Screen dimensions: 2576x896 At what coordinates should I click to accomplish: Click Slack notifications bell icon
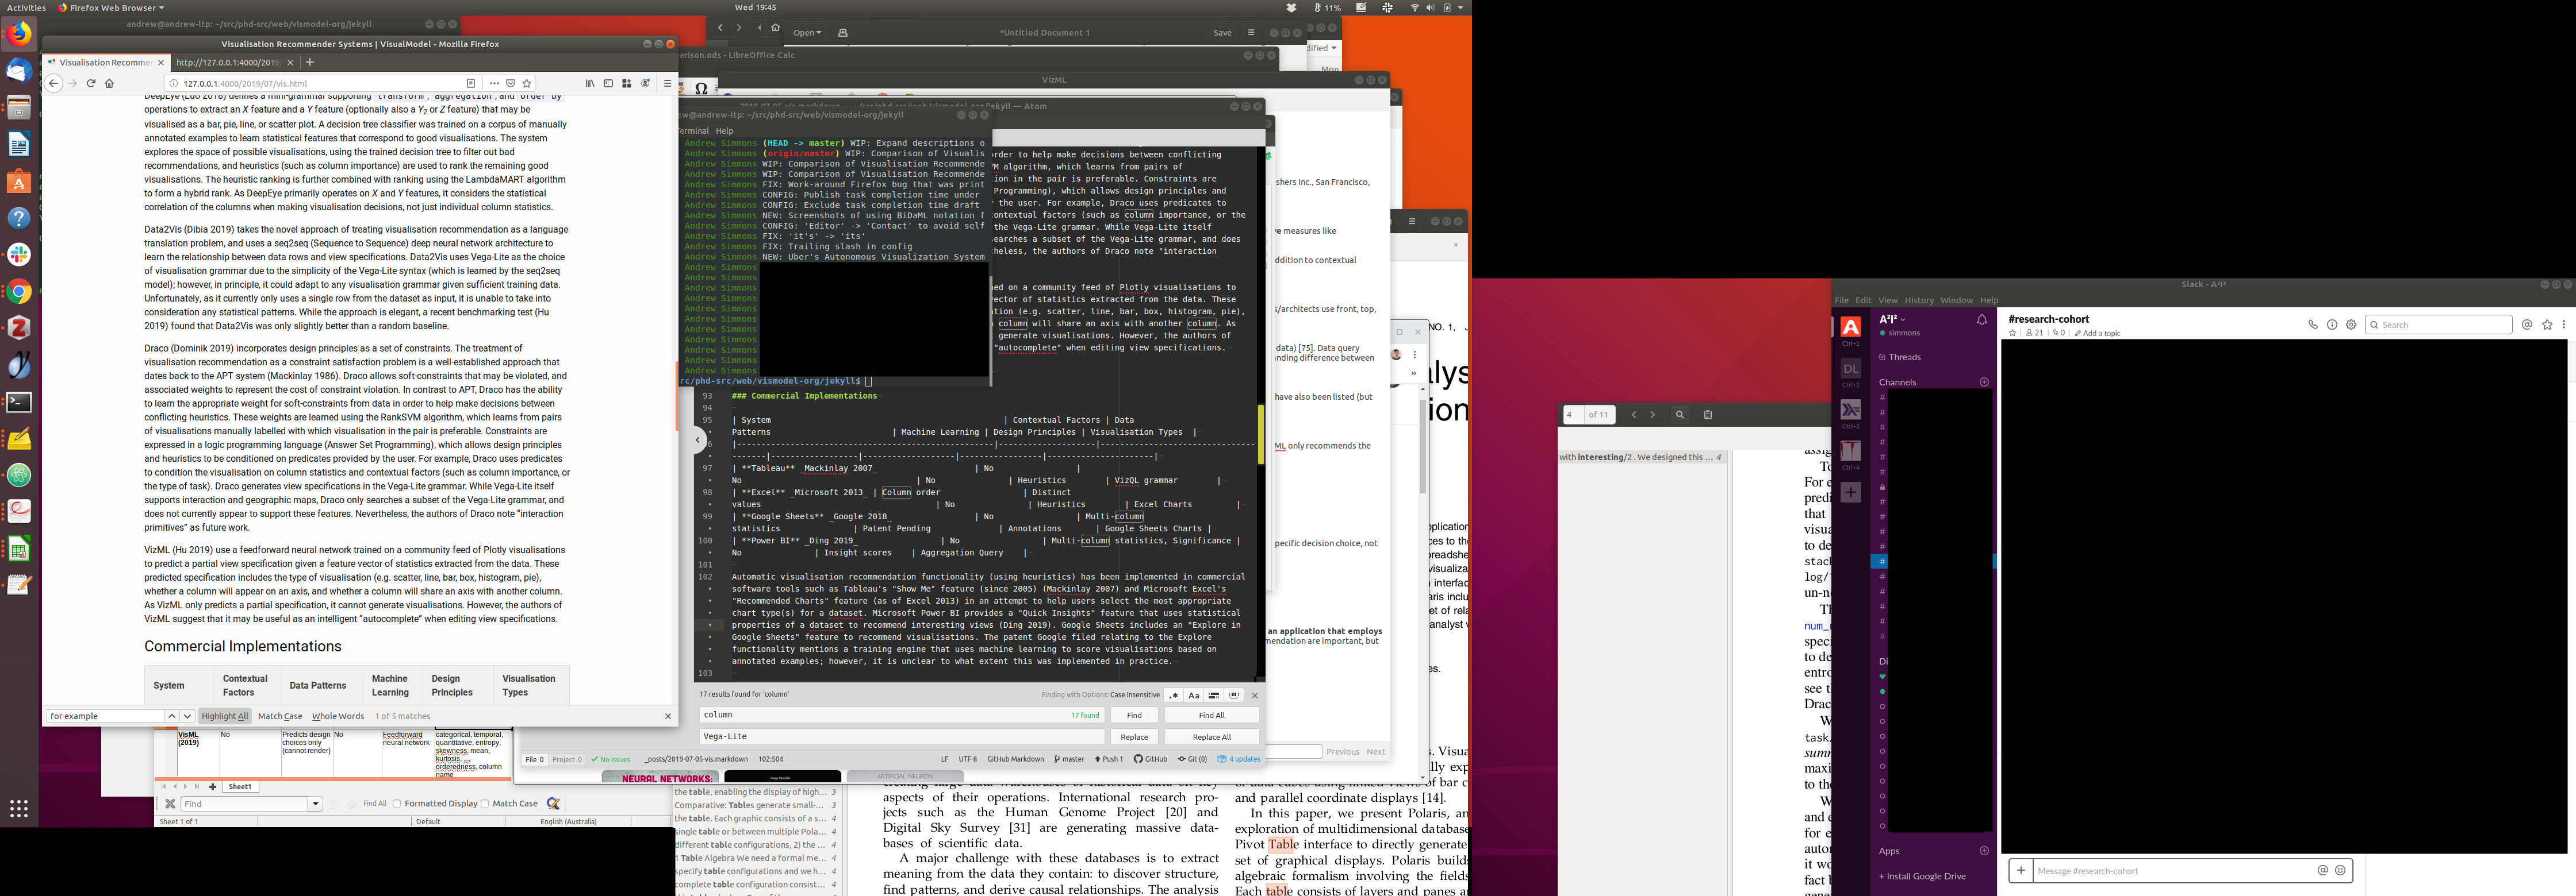tap(1981, 320)
